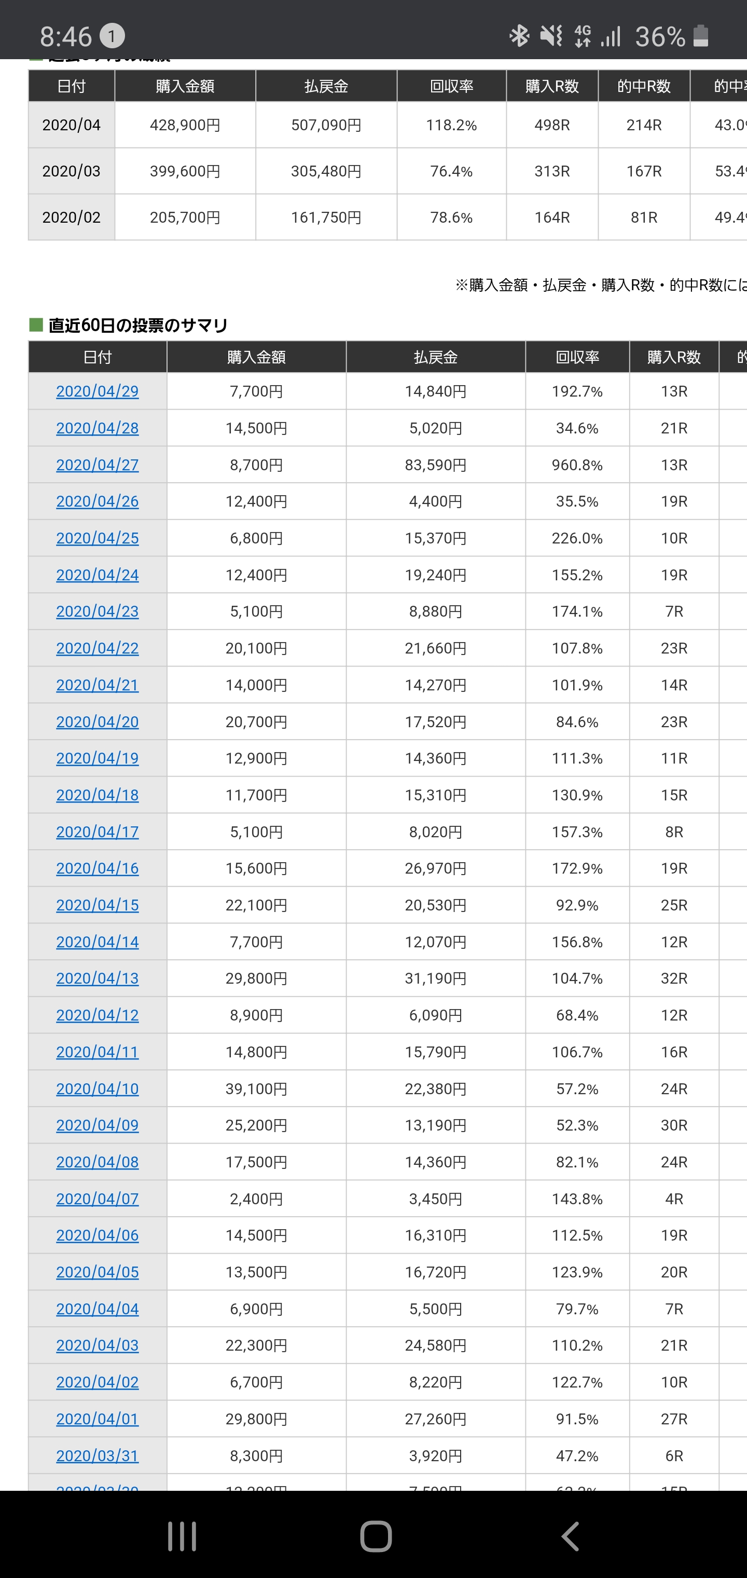Open the 2020/04/29 voting details link
Screen dimensions: 747x1578
[x=98, y=391]
